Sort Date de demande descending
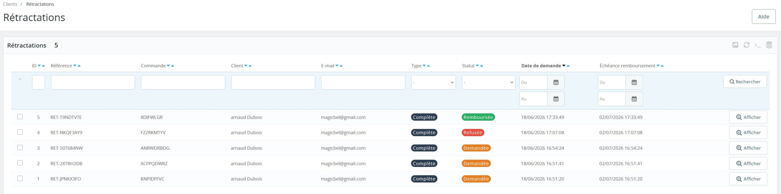The image size is (781, 194). point(564,66)
